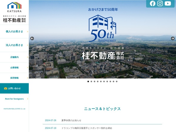Click the おかげさまで50周年 banner text
The height and width of the screenshot is (132, 176).
pyautogui.click(x=103, y=10)
